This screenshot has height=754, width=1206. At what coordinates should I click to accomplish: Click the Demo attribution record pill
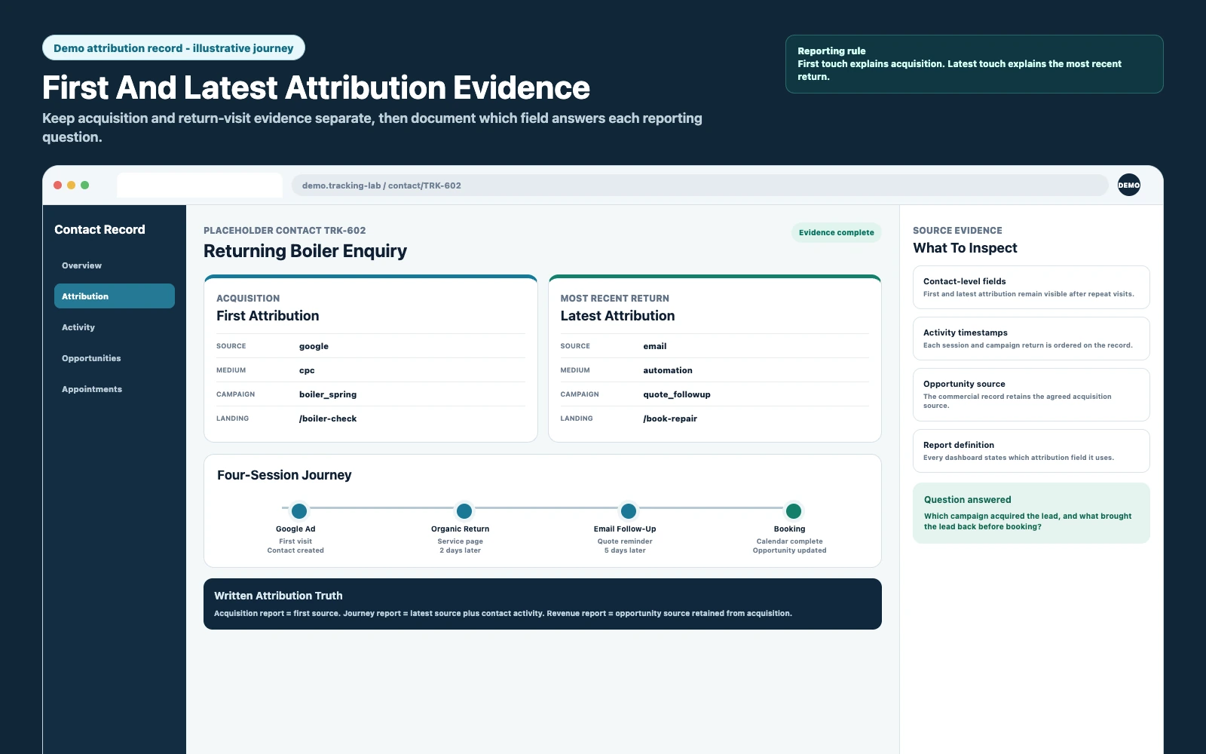(x=173, y=48)
